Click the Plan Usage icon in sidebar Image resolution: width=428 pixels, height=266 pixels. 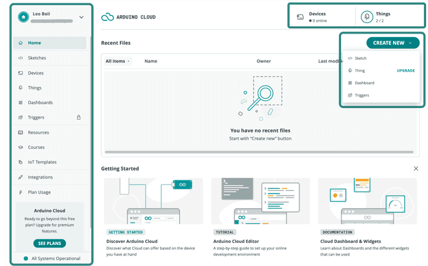click(x=21, y=192)
